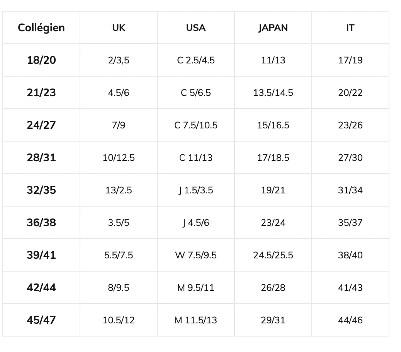Click the 36/38 size label
The image size is (401, 352).
click(x=41, y=223)
